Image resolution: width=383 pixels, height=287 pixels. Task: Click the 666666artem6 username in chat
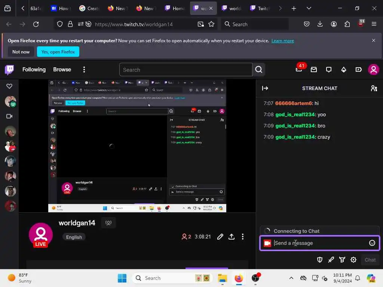point(294,103)
